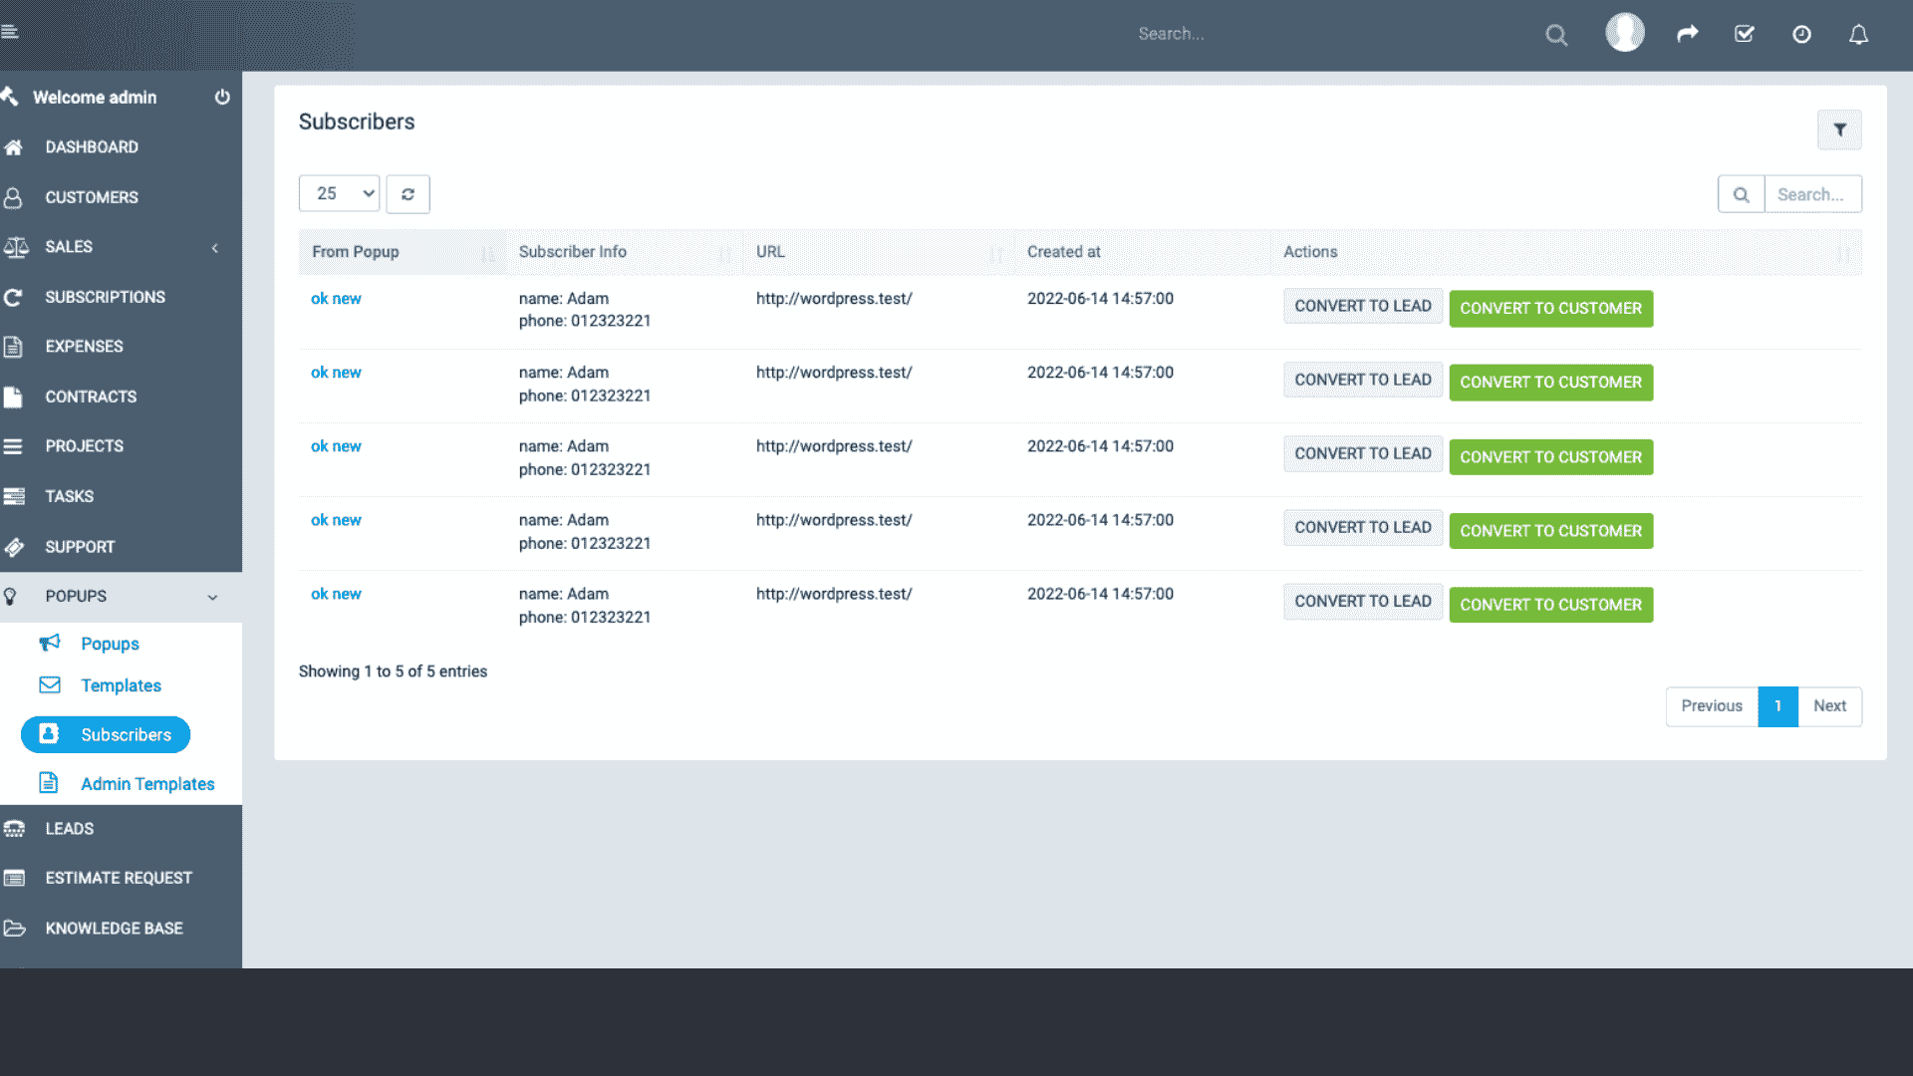Screen dimensions: 1913x1076
Task: Click the to-do checkbox icon in the top bar
Action: pos(1744,33)
